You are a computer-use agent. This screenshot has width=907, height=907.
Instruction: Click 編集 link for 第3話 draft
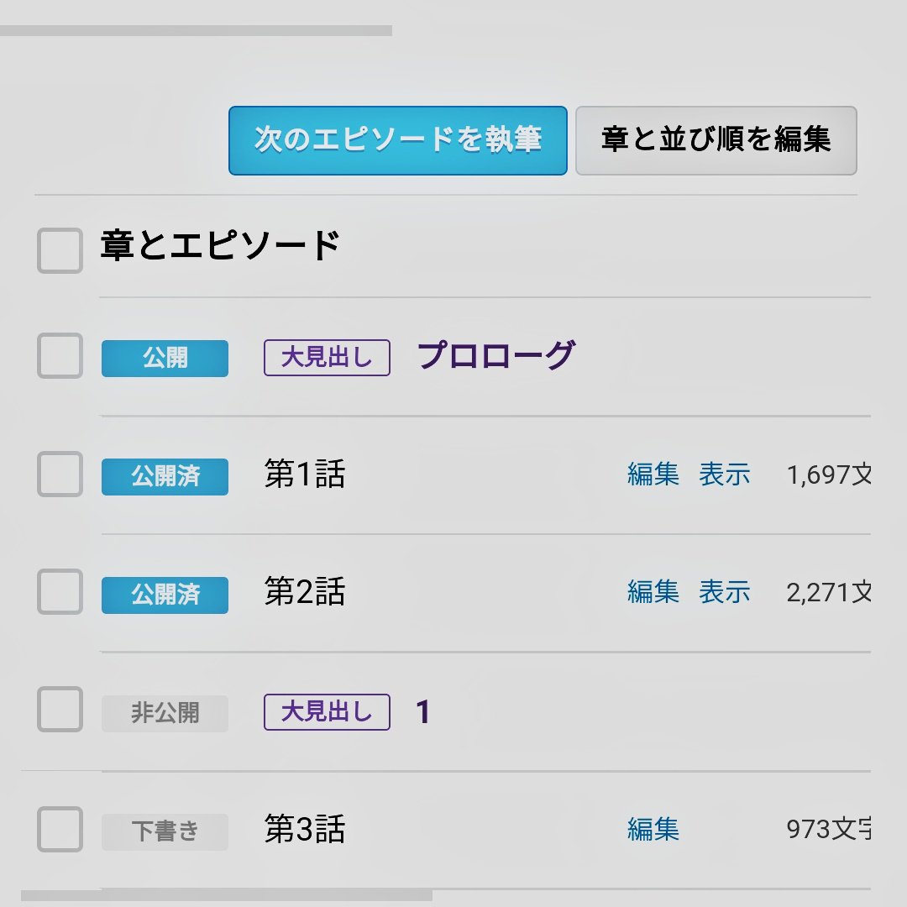click(653, 830)
